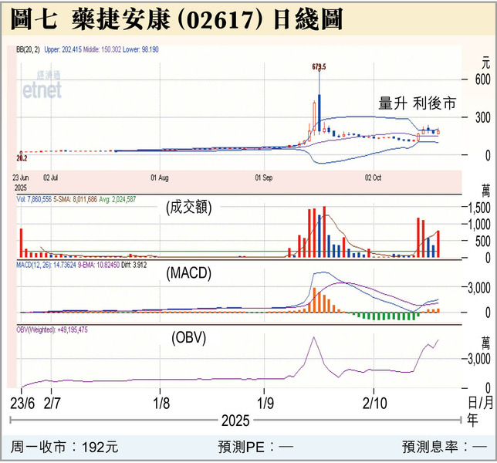The width and height of the screenshot is (497, 463).
Task: Click the 量升 利後市 annotation
Action: 417,103
